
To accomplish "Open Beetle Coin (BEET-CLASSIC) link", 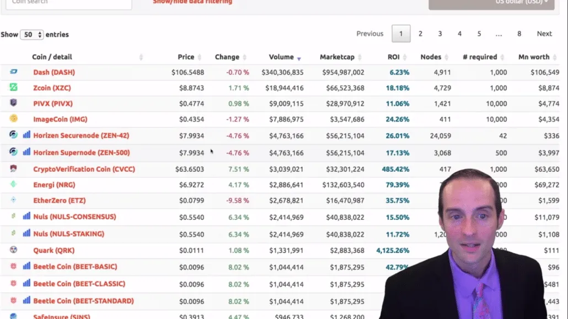I will [x=79, y=284].
